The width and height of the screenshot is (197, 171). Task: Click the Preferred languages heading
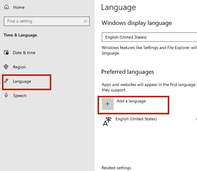tap(128, 72)
